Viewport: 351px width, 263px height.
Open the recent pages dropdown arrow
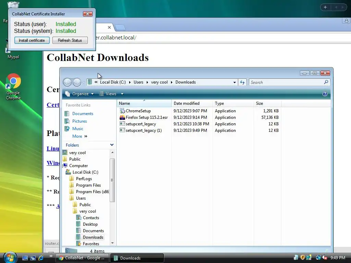click(84, 82)
